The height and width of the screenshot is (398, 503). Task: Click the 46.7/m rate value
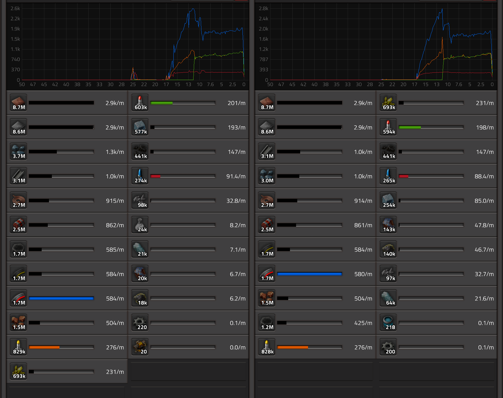coord(484,250)
